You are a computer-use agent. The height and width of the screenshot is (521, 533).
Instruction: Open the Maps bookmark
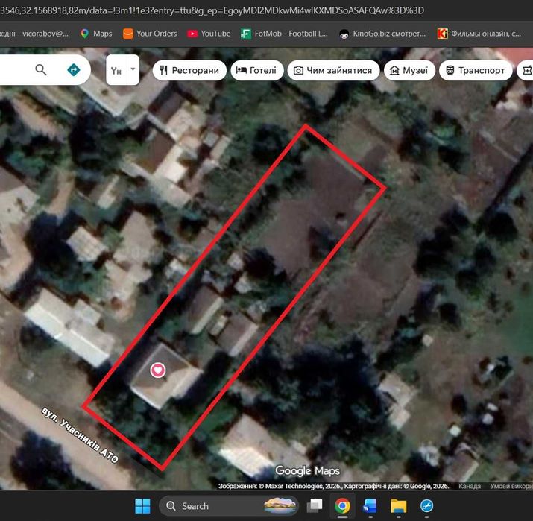pos(96,34)
